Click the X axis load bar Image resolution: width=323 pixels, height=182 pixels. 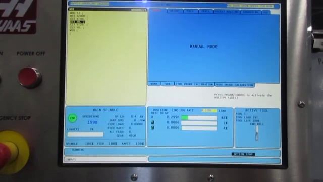pyautogui.click(x=199, y=118)
